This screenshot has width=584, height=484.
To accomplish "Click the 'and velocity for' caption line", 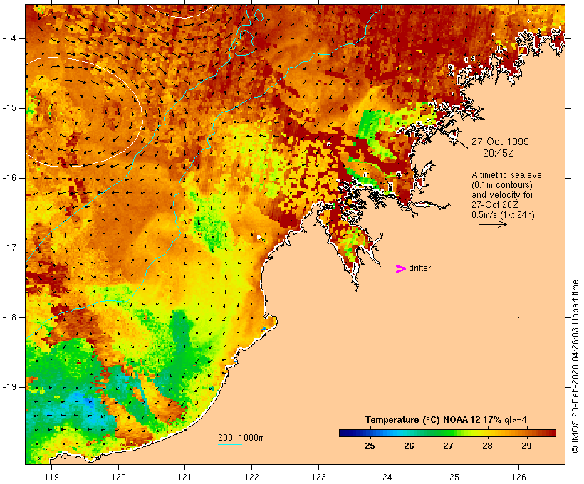I will (502, 195).
